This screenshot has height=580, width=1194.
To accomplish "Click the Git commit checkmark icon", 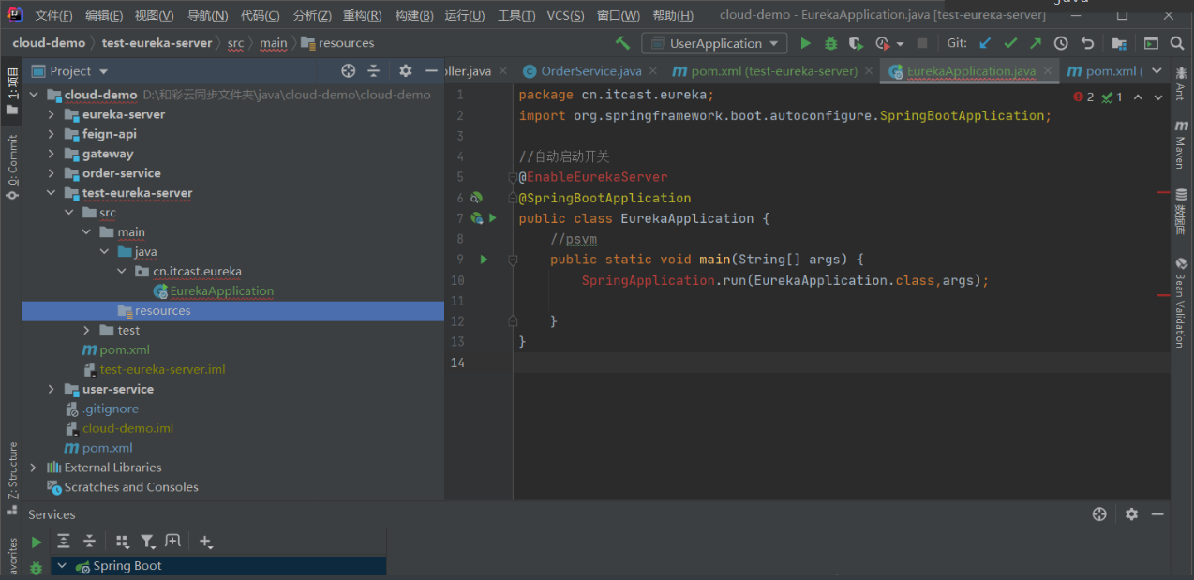I will [1009, 43].
